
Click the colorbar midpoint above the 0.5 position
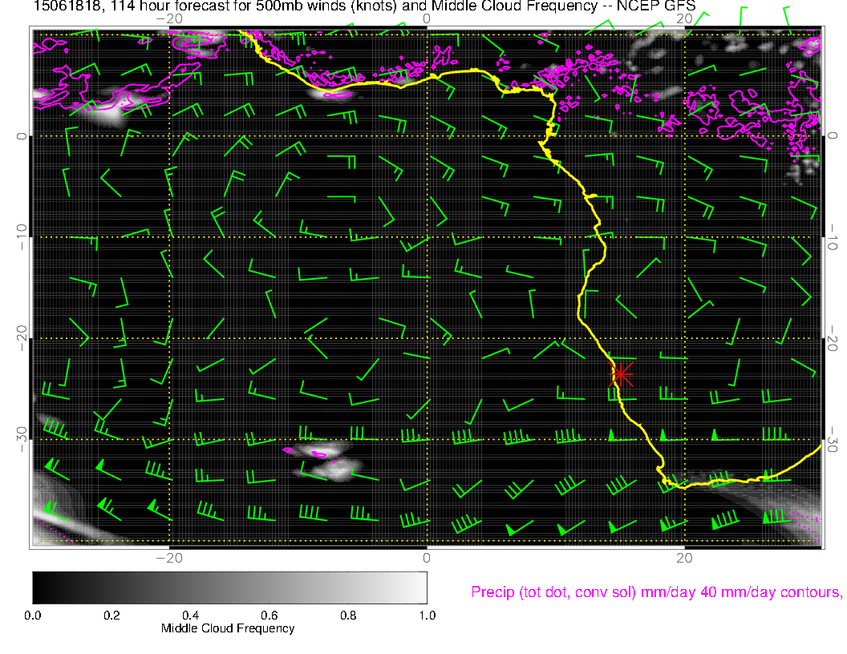coord(229,587)
